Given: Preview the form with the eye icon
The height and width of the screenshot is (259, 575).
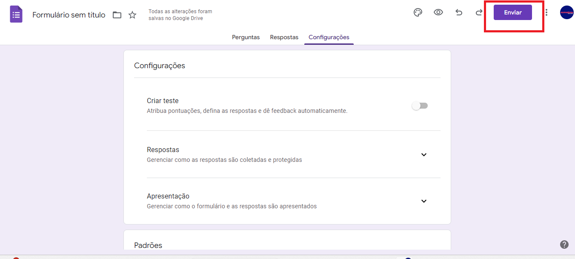Looking at the screenshot, I should [x=438, y=12].
